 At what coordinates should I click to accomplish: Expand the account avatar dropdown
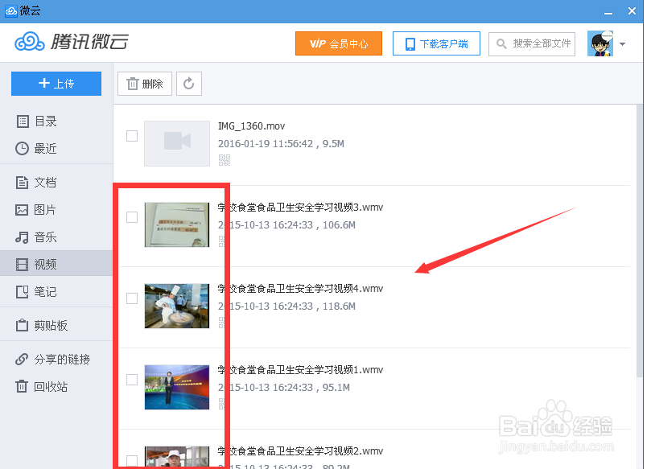click(621, 44)
